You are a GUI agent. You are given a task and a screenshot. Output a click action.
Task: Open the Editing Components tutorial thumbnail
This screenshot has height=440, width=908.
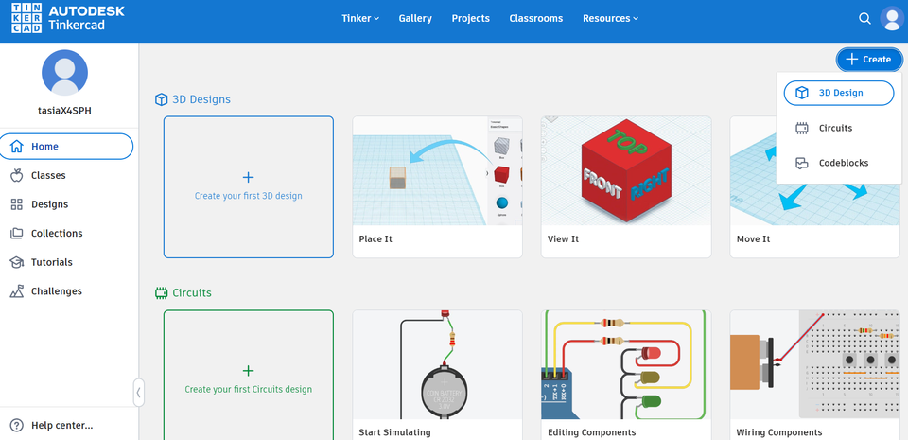pyautogui.click(x=626, y=364)
